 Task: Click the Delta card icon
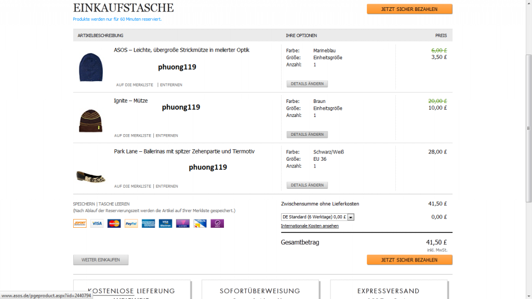pos(200,224)
